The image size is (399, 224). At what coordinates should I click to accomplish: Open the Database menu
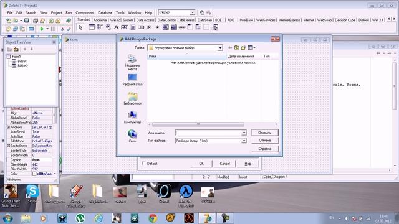tap(105, 12)
